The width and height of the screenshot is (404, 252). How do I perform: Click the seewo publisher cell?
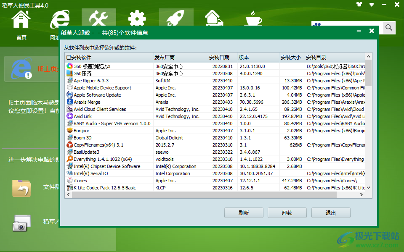pyautogui.click(x=162, y=152)
